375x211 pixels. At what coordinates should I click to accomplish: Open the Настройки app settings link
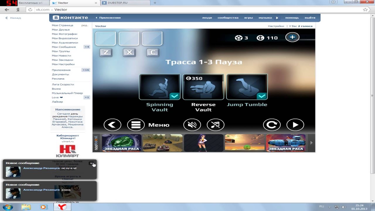pos(276,26)
